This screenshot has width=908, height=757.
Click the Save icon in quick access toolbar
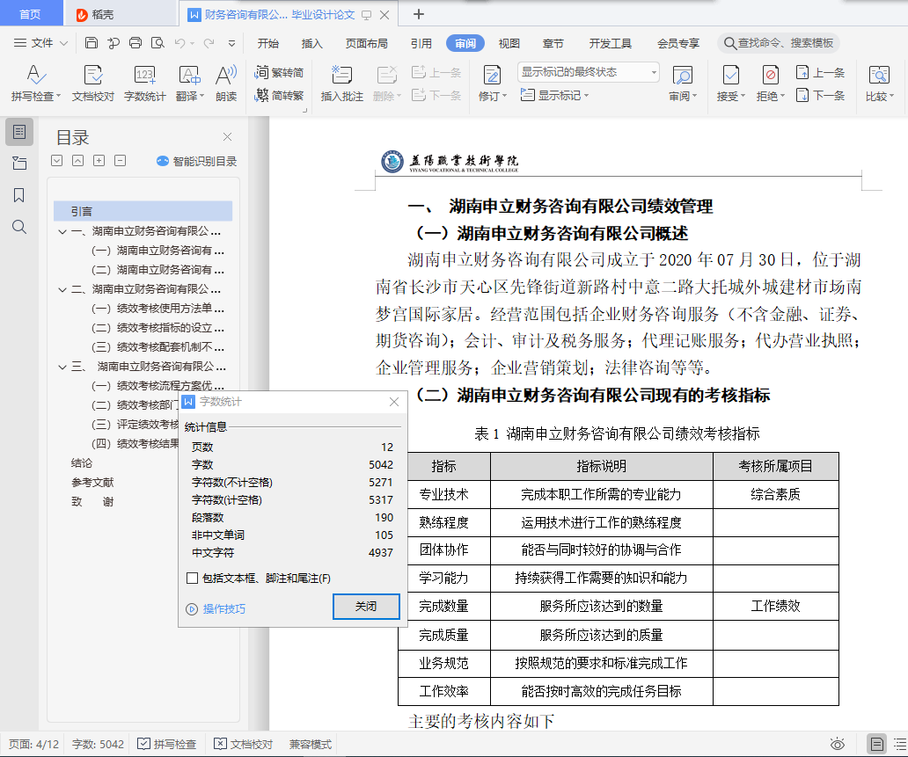point(91,43)
